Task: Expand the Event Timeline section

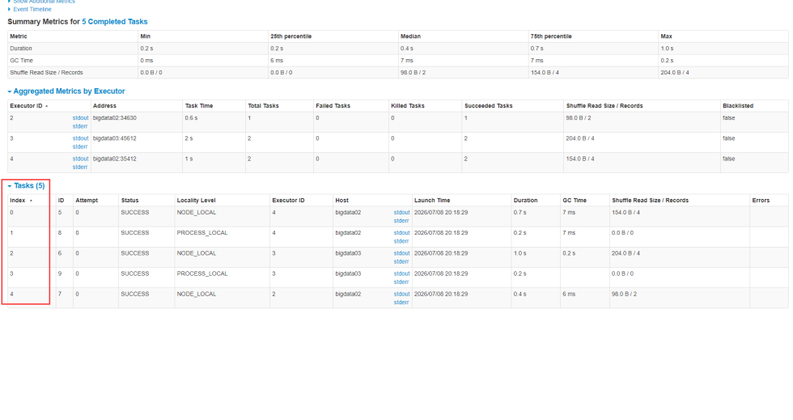Action: (32, 9)
